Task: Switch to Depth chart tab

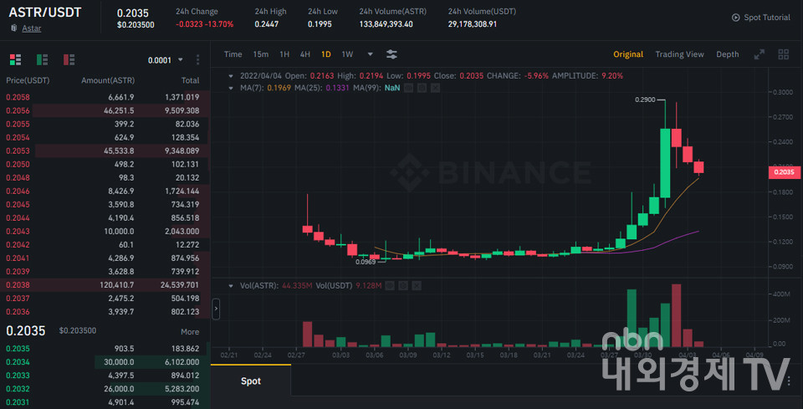Action: coord(727,54)
